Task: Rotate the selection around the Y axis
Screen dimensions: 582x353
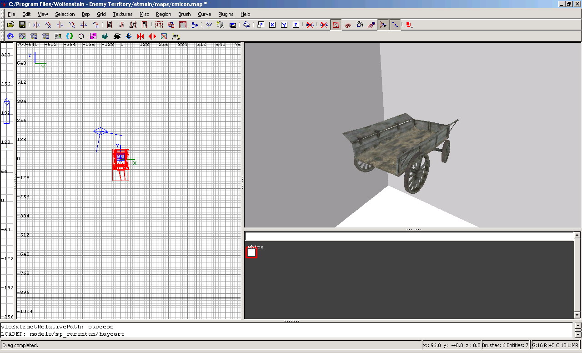Action: tap(72, 25)
